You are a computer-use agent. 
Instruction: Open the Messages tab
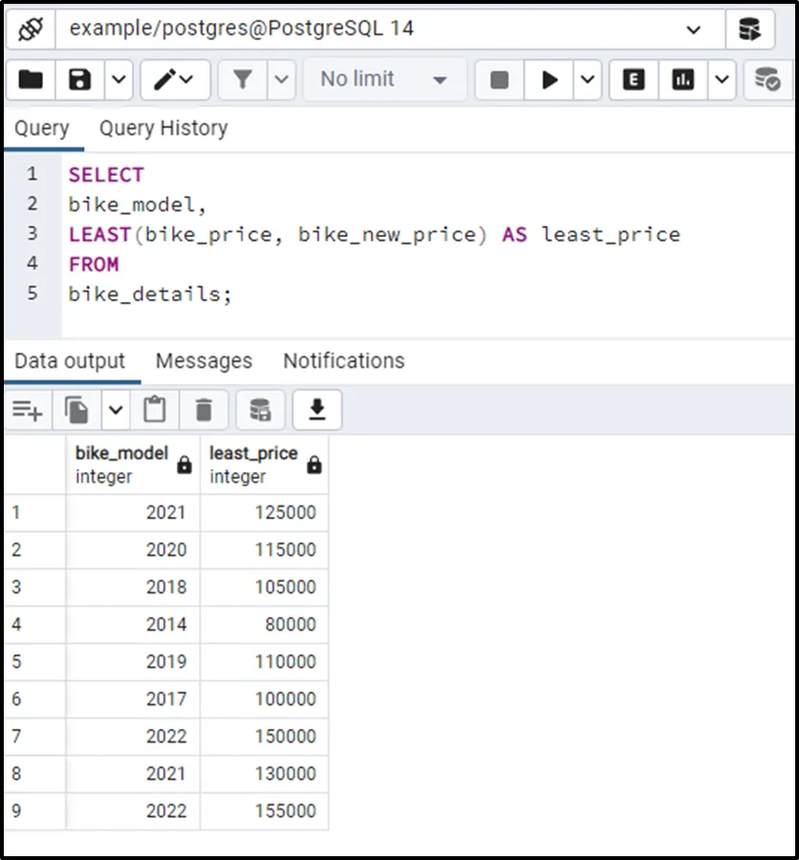[204, 361]
